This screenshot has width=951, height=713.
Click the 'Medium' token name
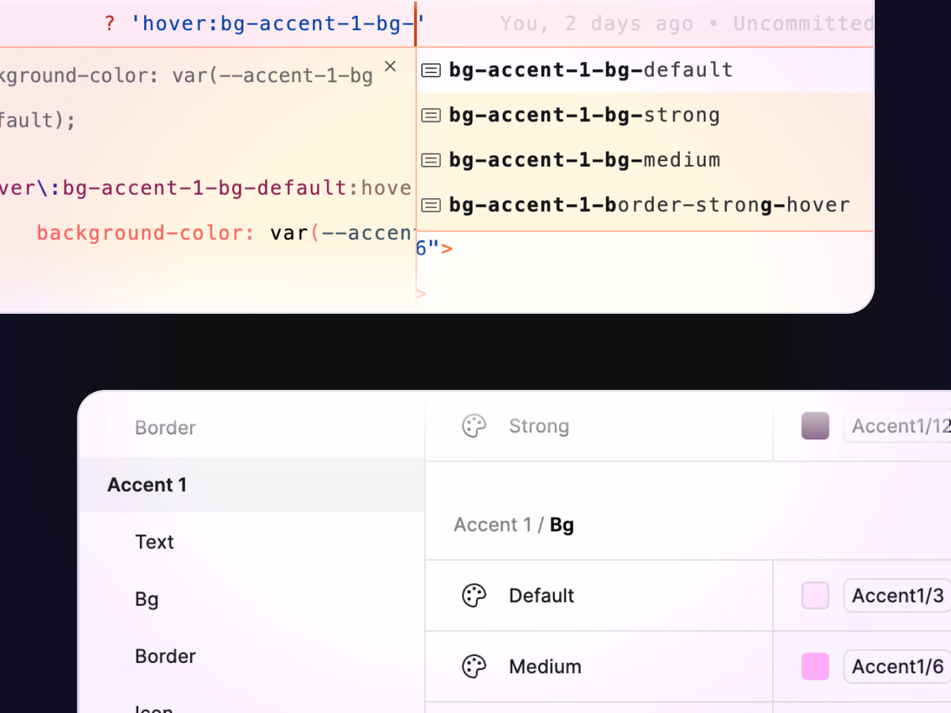tap(545, 667)
